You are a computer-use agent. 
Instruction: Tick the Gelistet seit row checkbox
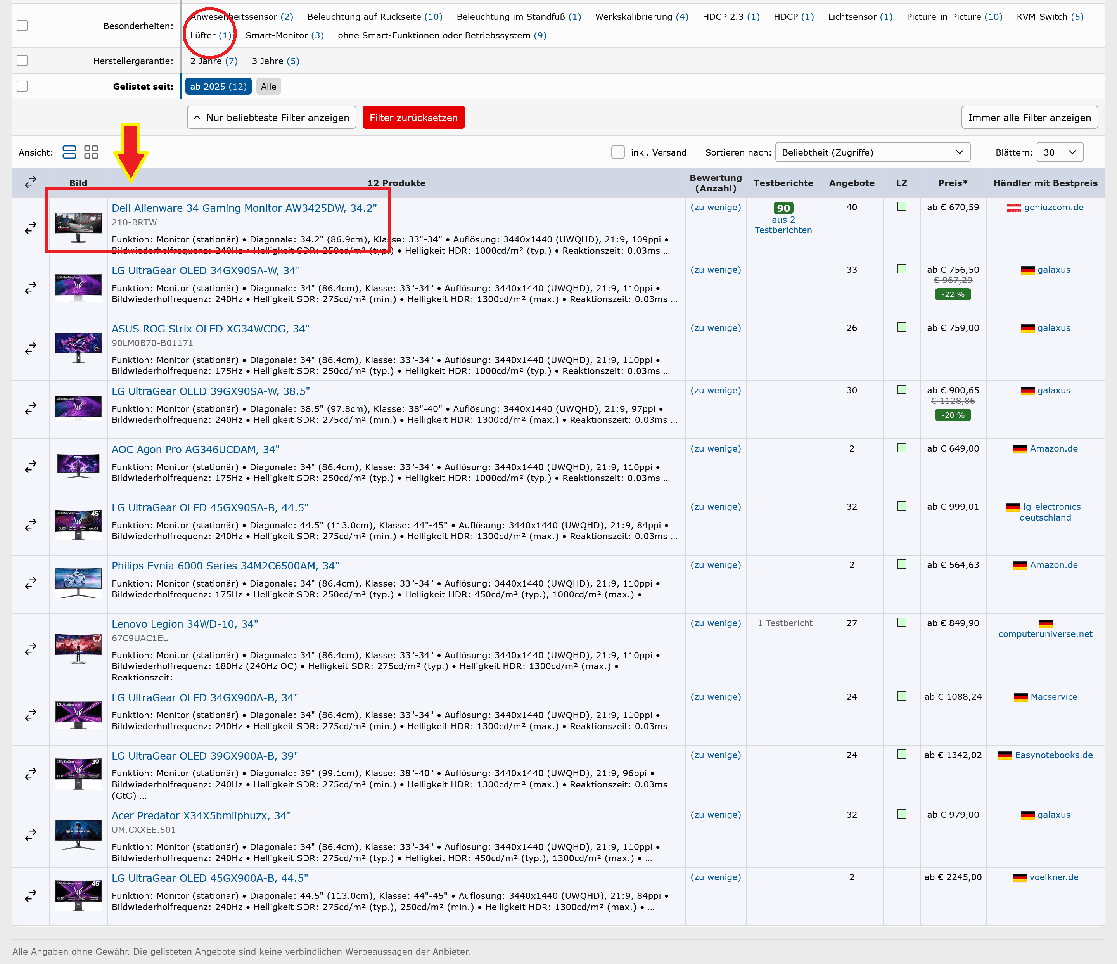[22, 86]
